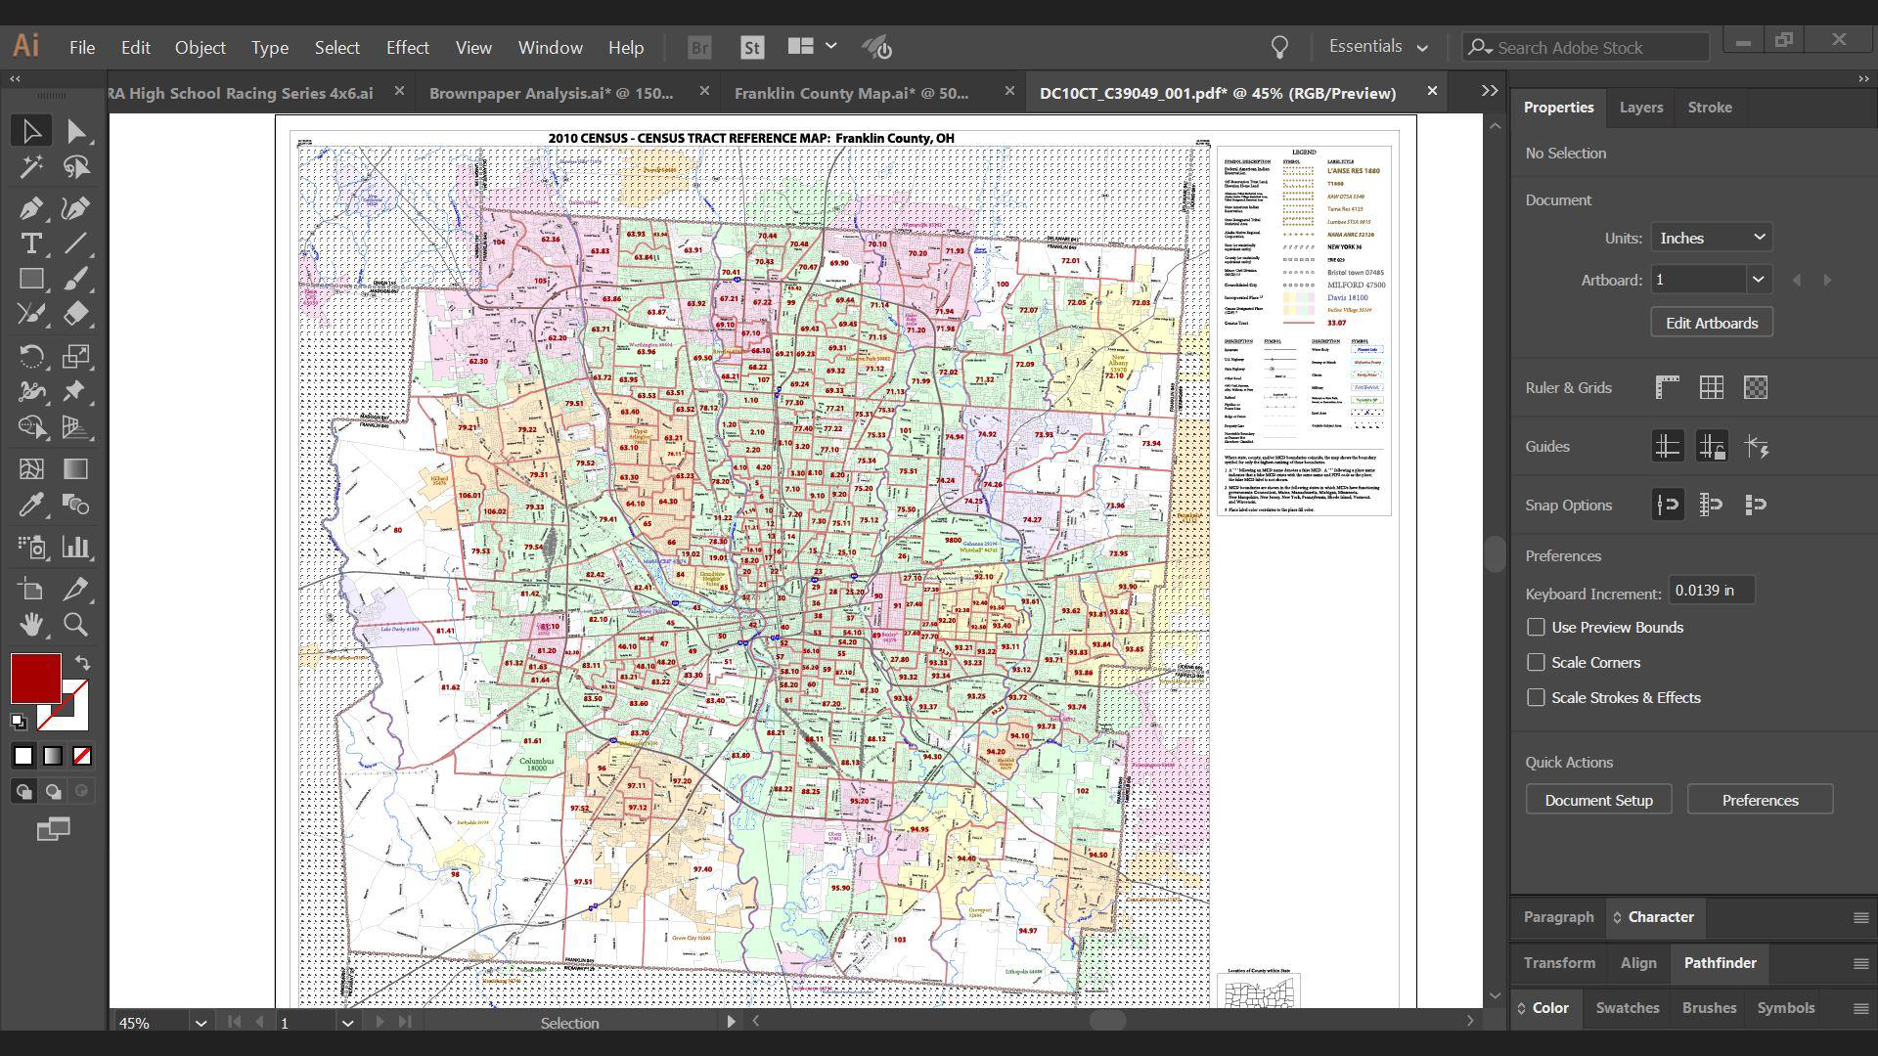Open the Effect menu
The width and height of the screenshot is (1878, 1056).
(x=407, y=47)
